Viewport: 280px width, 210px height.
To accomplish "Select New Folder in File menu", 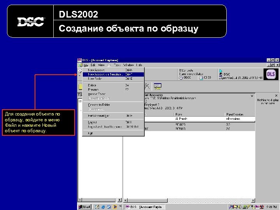I will click(113, 79).
